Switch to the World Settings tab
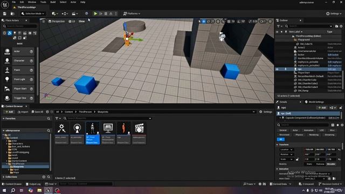 [314, 102]
